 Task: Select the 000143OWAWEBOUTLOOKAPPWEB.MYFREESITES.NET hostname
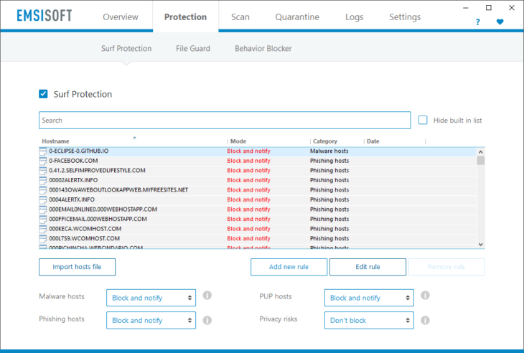point(118,189)
